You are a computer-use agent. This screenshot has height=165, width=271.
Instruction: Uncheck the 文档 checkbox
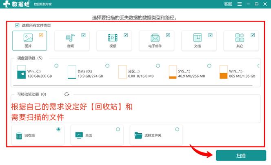click(x=210, y=35)
